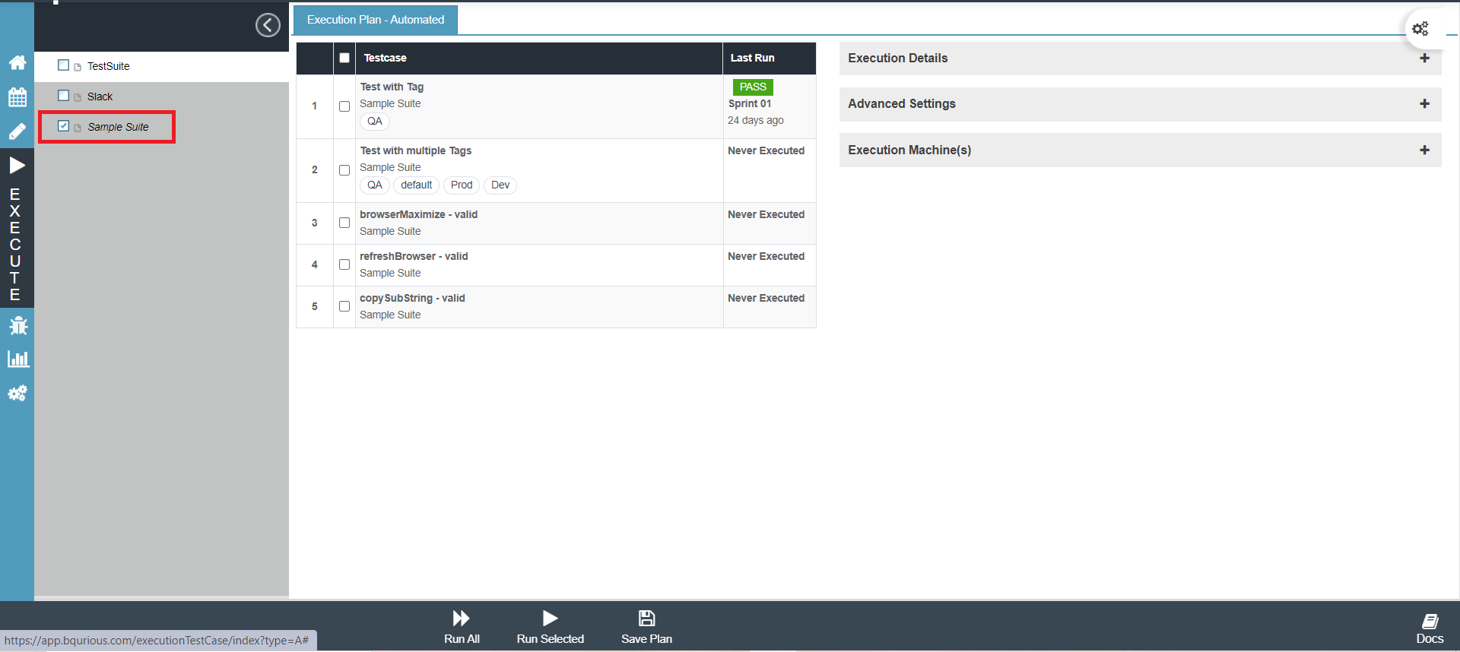1460x652 pixels.
Task: Select TestSuite in the suite tree
Action: 109,66
